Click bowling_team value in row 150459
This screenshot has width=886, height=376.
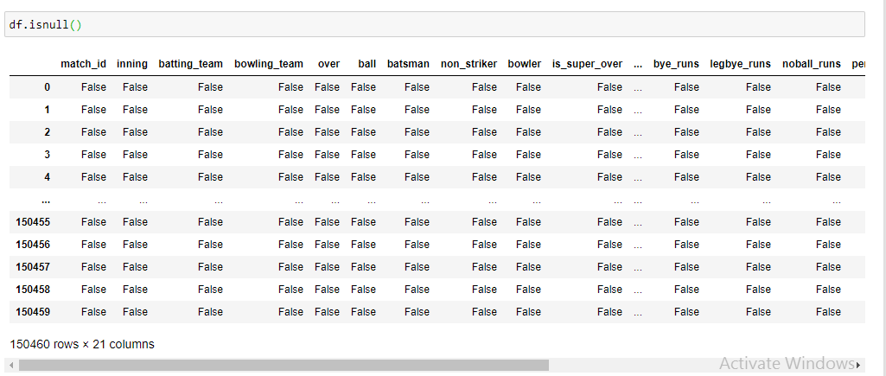290,311
